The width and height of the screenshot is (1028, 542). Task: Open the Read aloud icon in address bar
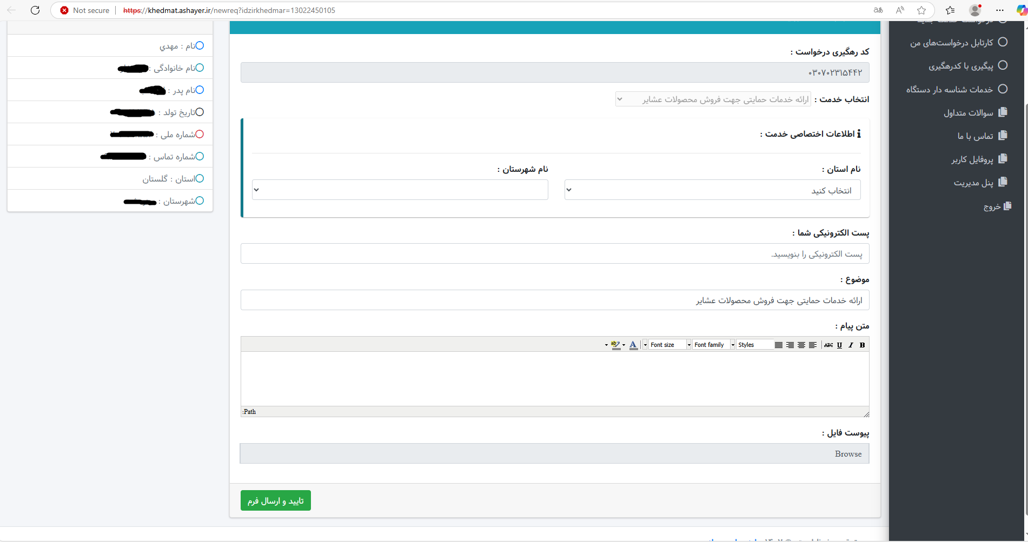coord(900,10)
